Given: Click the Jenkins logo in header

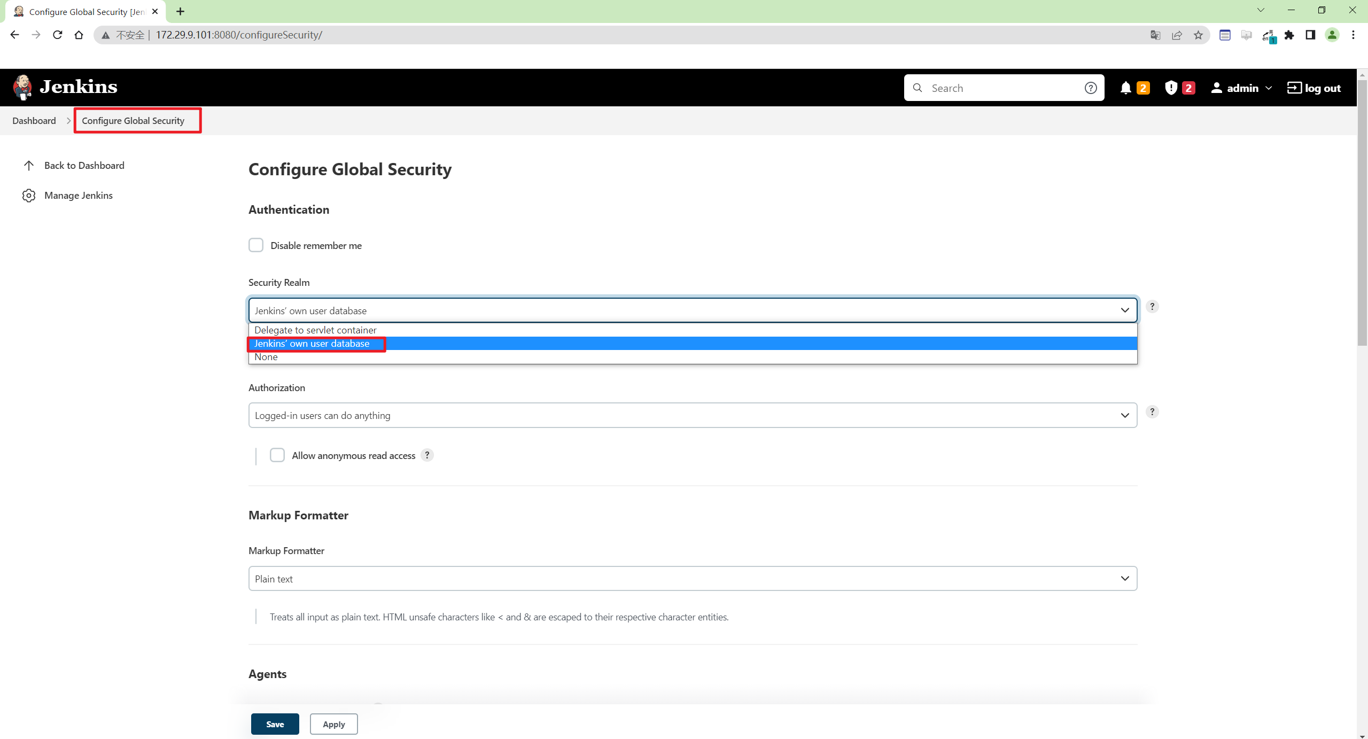Looking at the screenshot, I should tap(65, 87).
